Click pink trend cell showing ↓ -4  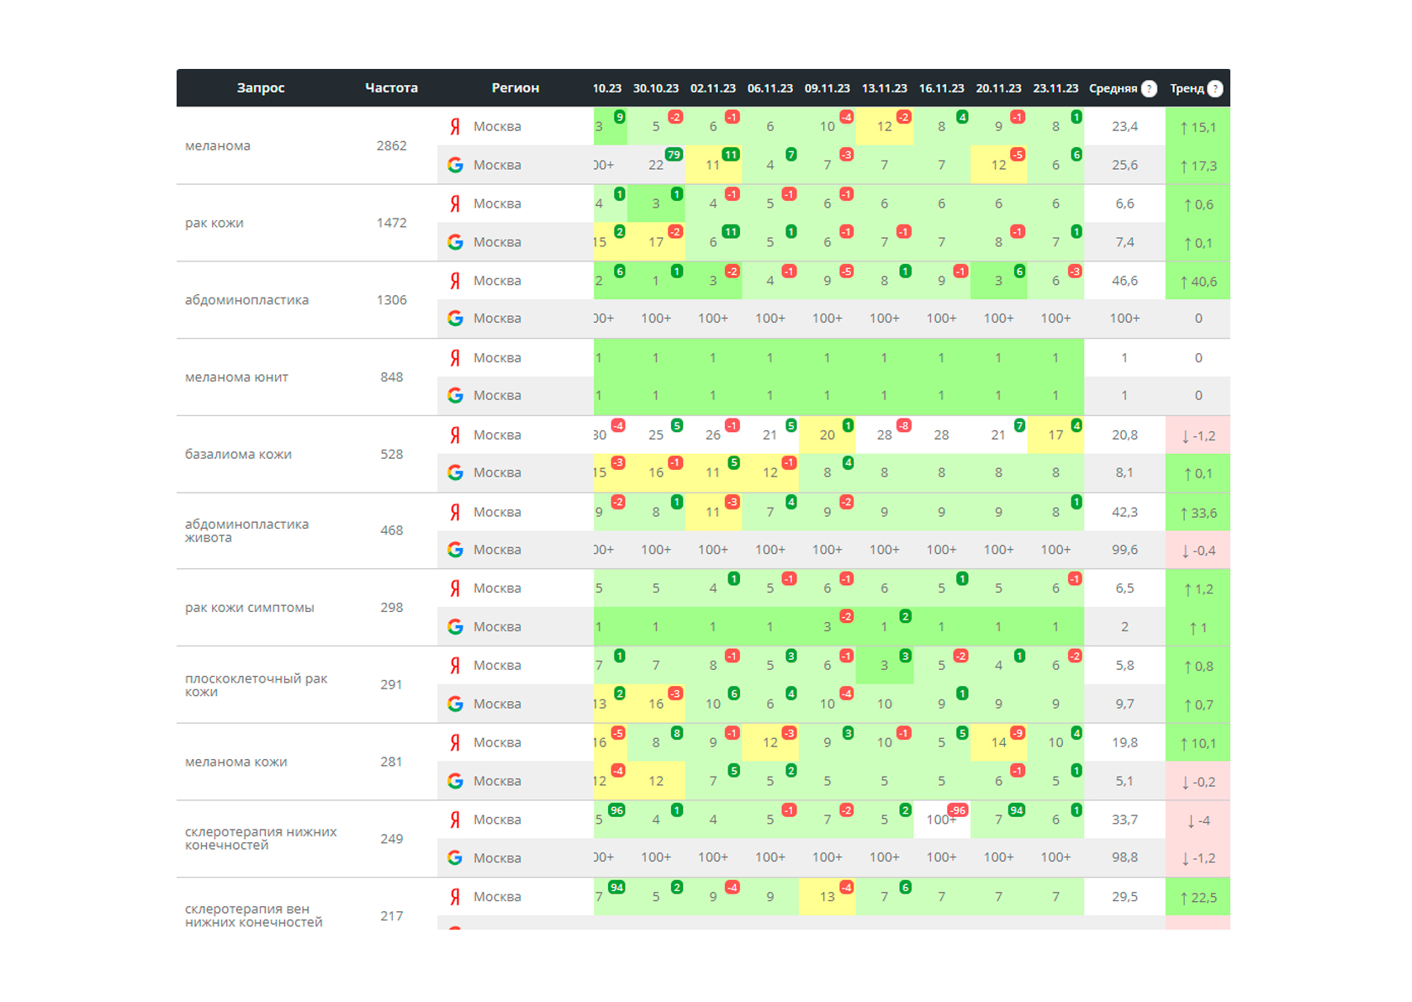[x=1198, y=820]
